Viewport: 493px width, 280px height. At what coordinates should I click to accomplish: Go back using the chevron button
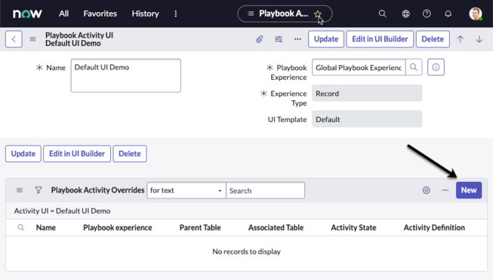click(x=14, y=39)
